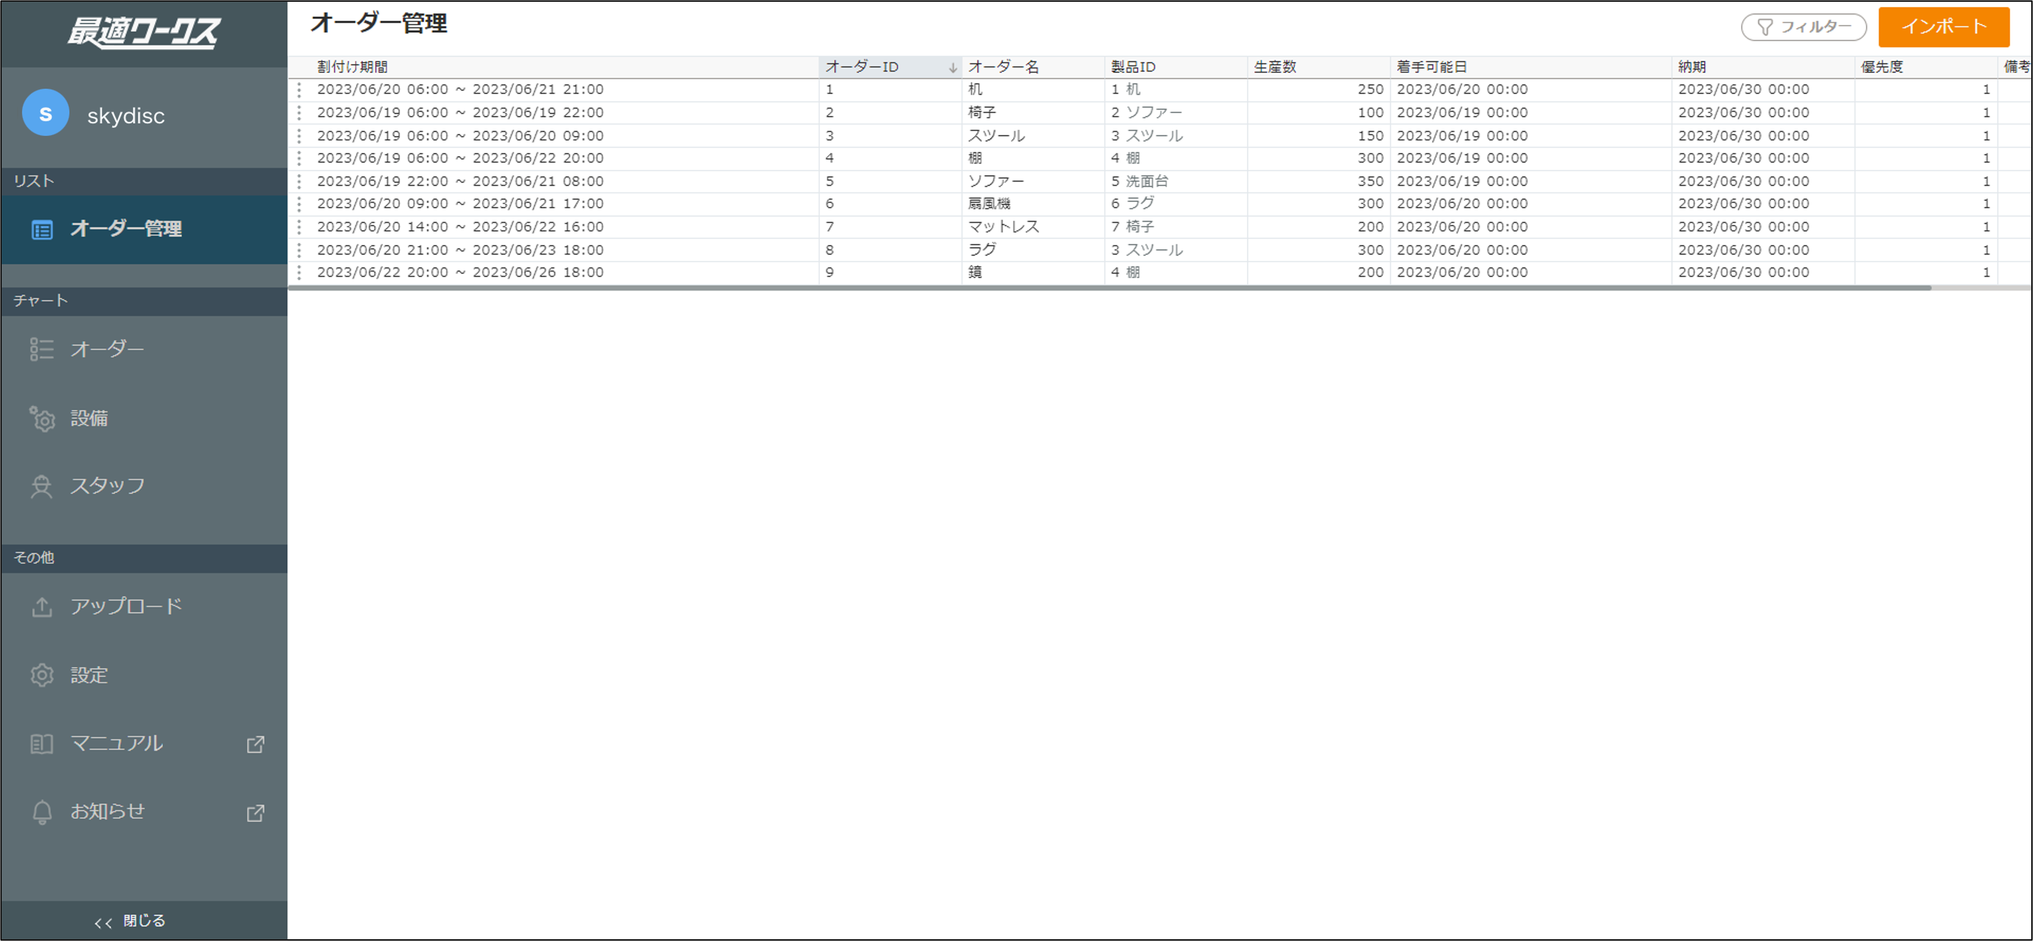Viewport: 2033px width, 941px height.
Task: Click the オーダーID sort arrow
Action: pos(953,68)
